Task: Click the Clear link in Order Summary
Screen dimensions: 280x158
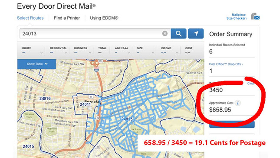Action: tap(251, 84)
